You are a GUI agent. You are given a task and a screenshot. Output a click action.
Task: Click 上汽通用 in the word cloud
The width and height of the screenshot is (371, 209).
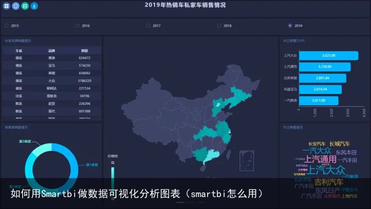(320, 159)
